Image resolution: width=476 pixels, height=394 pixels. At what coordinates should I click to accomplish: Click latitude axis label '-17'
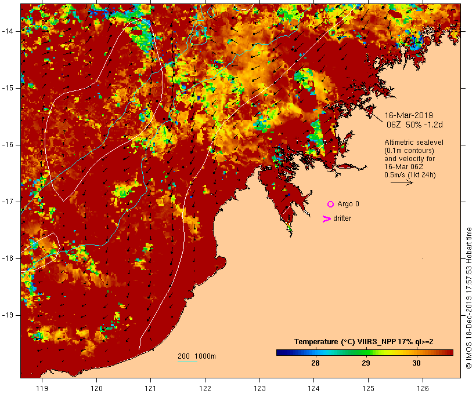[8, 202]
